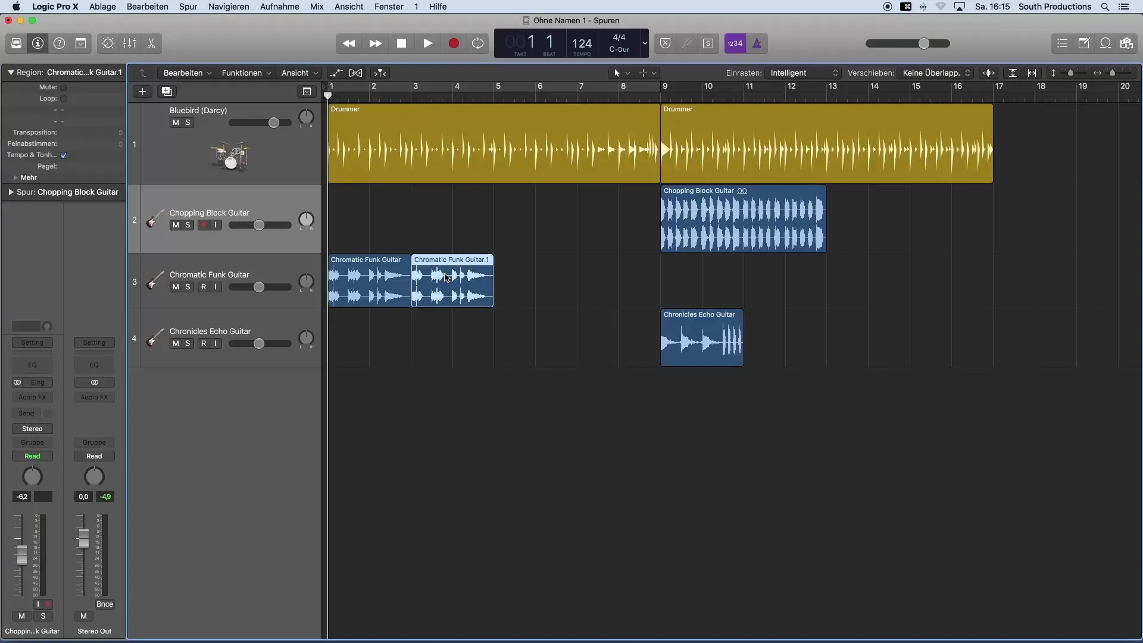Click the waveform zoom icon

989,73
